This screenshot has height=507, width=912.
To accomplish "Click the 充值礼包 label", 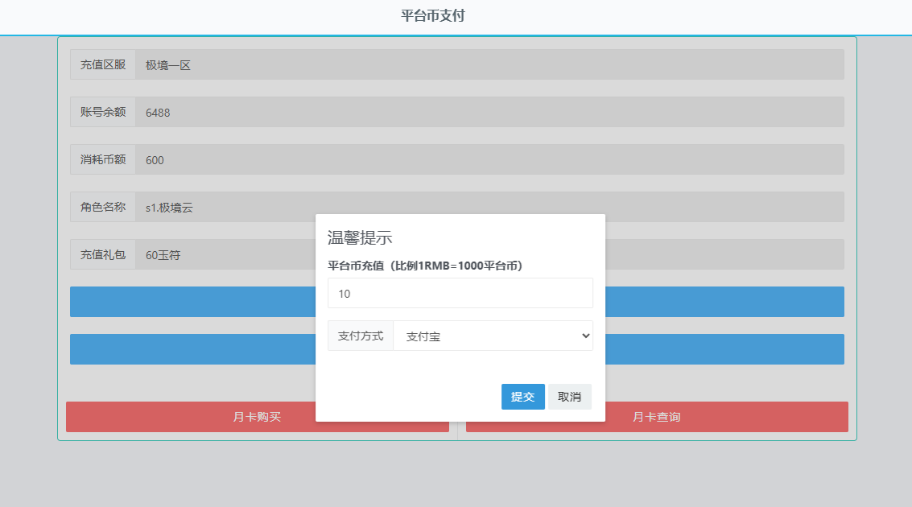I will pos(103,255).
